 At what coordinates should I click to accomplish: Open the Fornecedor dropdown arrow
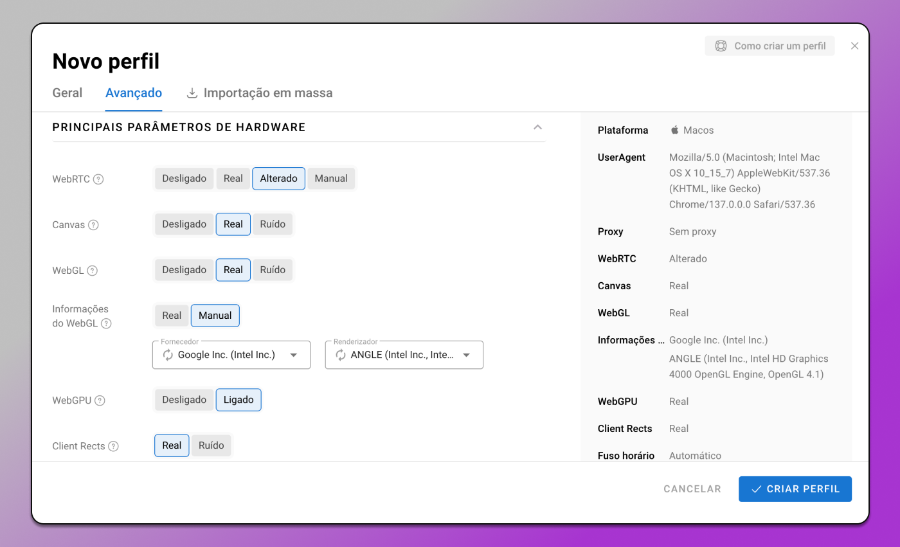294,355
